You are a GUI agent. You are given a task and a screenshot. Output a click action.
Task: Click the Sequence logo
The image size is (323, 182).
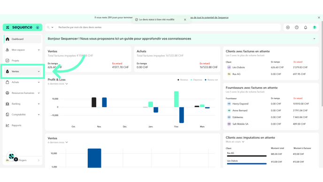click(x=22, y=27)
